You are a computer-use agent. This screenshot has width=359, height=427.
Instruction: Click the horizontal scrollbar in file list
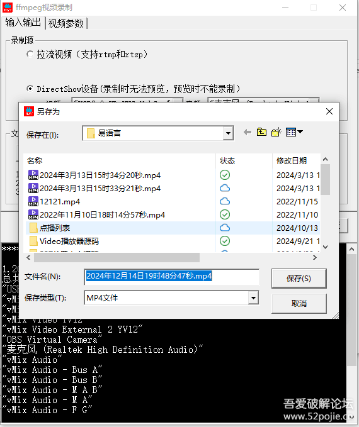[x=117, y=257]
